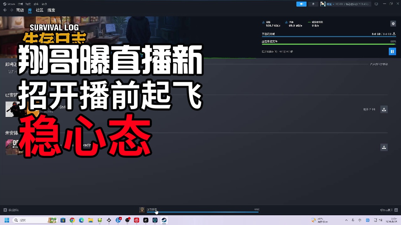Open the black Z app taskbar icon

click(x=146, y=220)
